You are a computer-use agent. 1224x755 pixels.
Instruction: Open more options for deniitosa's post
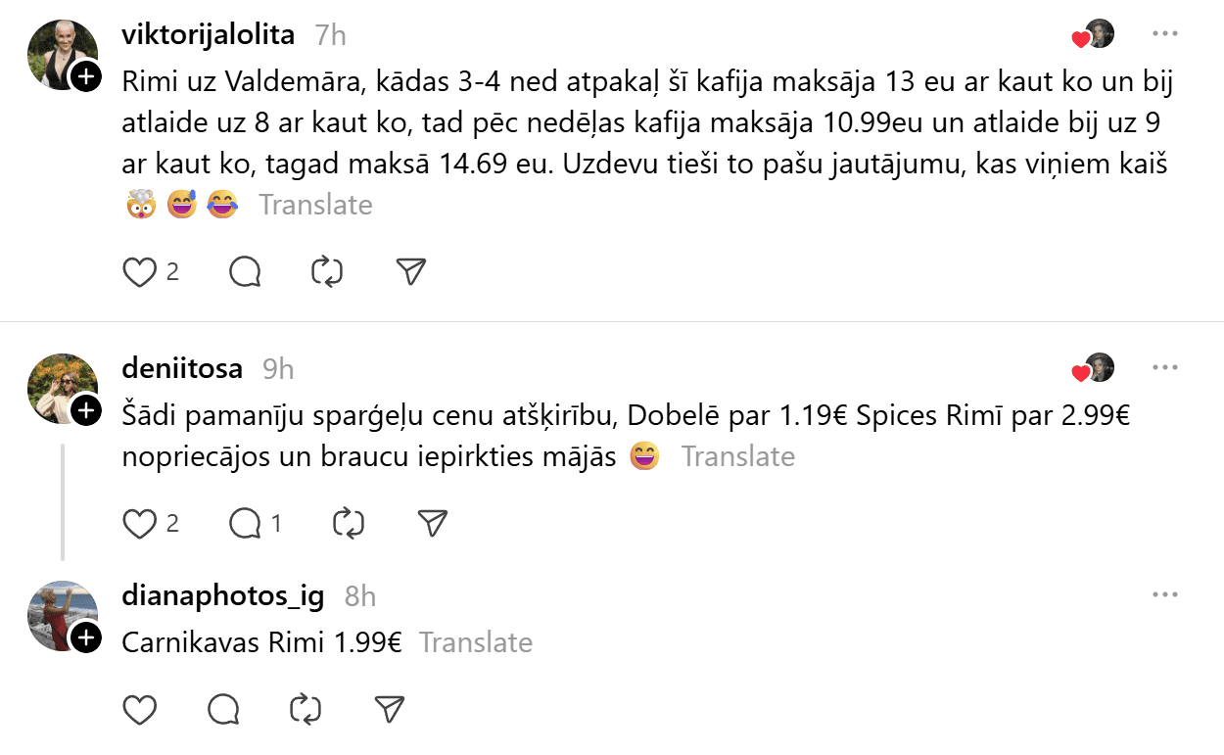pos(1164,368)
